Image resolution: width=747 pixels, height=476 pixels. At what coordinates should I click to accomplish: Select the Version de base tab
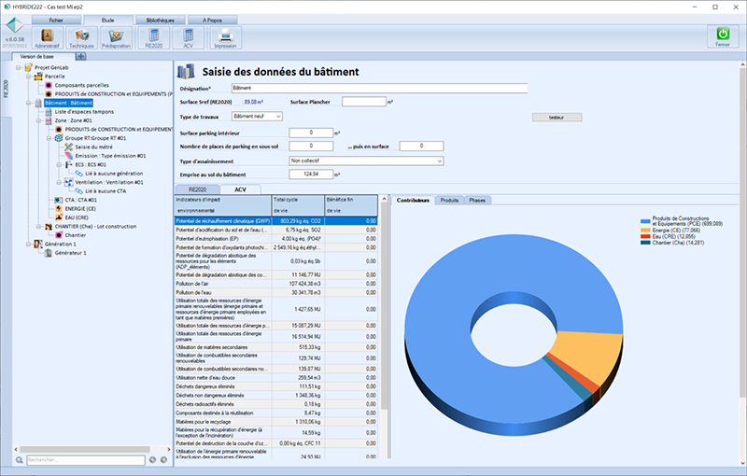[x=36, y=57]
